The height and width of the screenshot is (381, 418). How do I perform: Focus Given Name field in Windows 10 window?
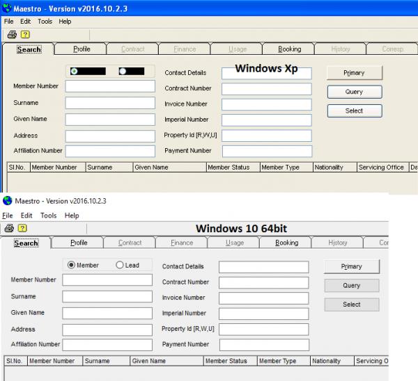pyautogui.click(x=107, y=313)
